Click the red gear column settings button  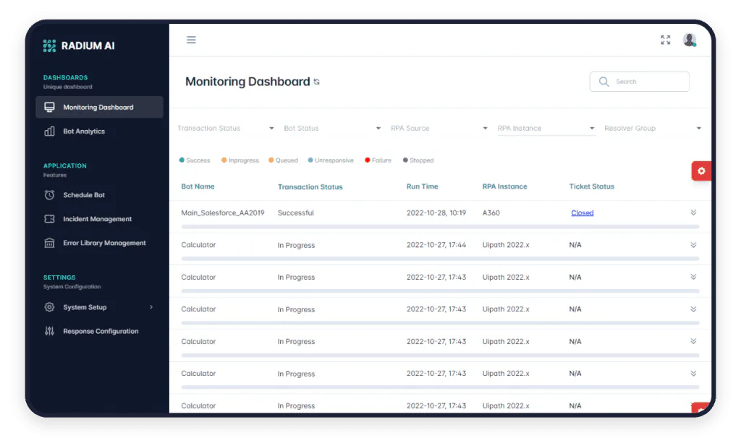700,171
